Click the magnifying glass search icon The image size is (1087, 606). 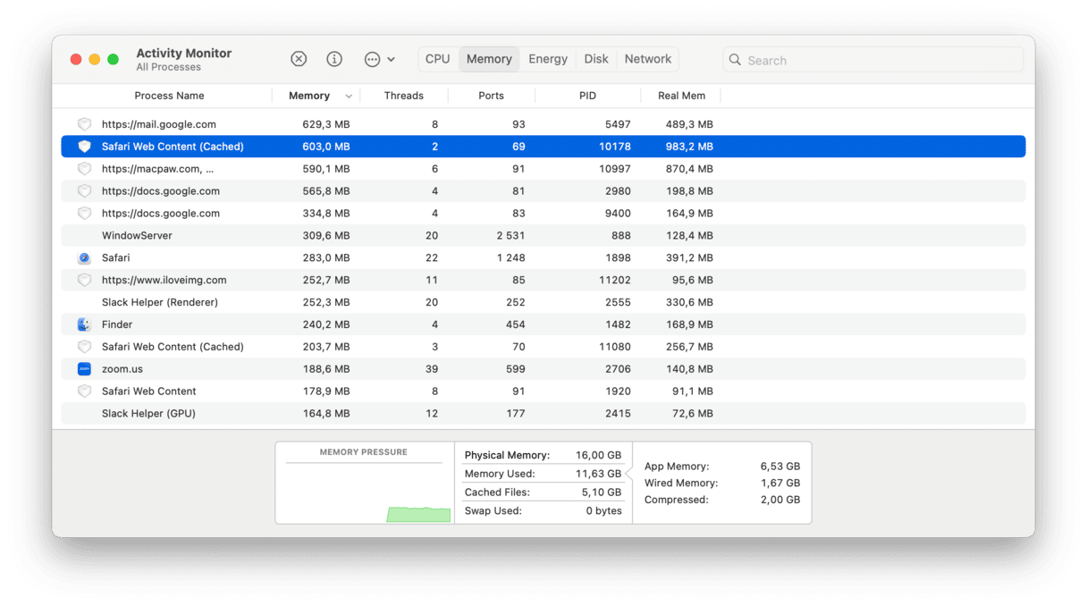[x=735, y=60]
